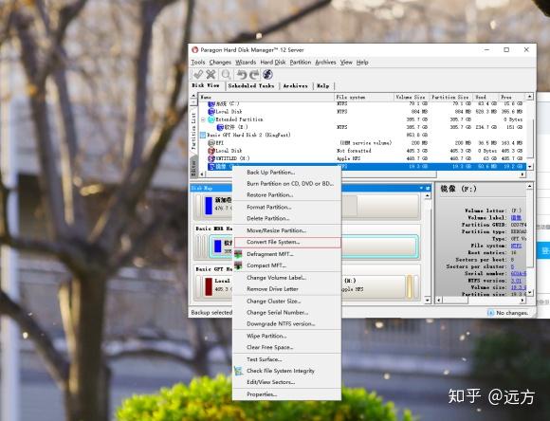Image resolution: width=550 pixels, height=421 pixels.
Task: Click the UNTITLED Apple HFS partition icon
Action: coord(211,158)
